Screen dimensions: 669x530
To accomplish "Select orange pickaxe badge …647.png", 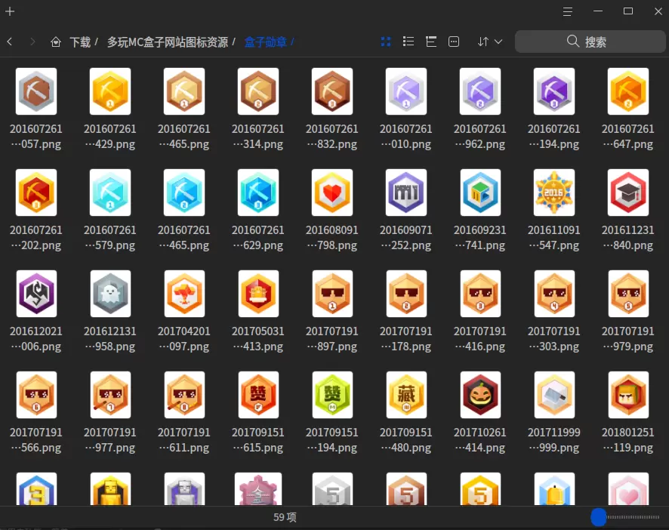I will (x=628, y=91).
